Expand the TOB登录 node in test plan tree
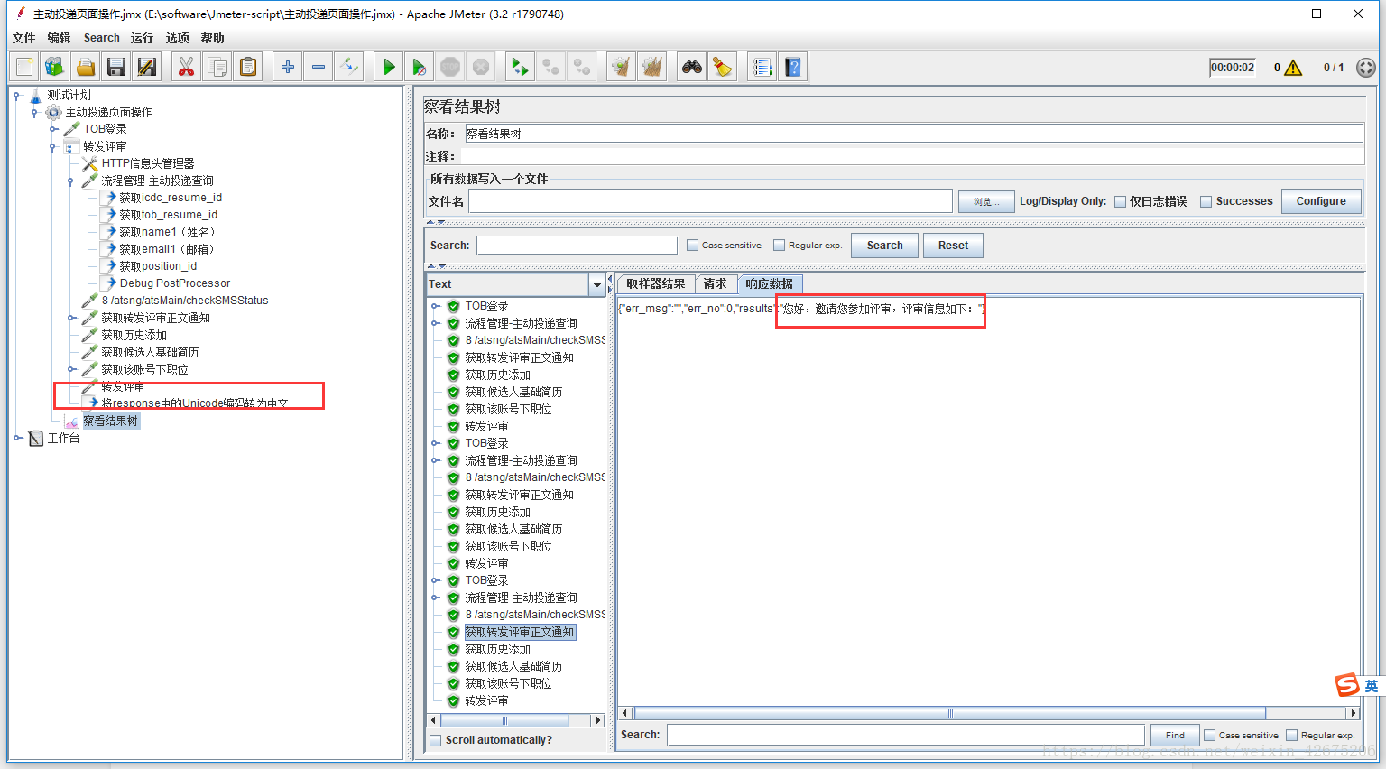The height and width of the screenshot is (769, 1386). (53, 129)
